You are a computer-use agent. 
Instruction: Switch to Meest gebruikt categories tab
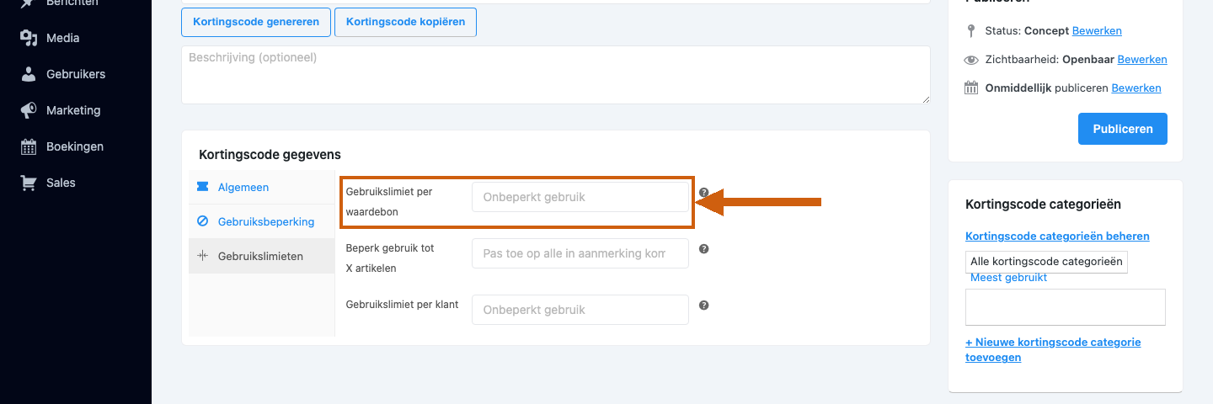click(x=1008, y=278)
